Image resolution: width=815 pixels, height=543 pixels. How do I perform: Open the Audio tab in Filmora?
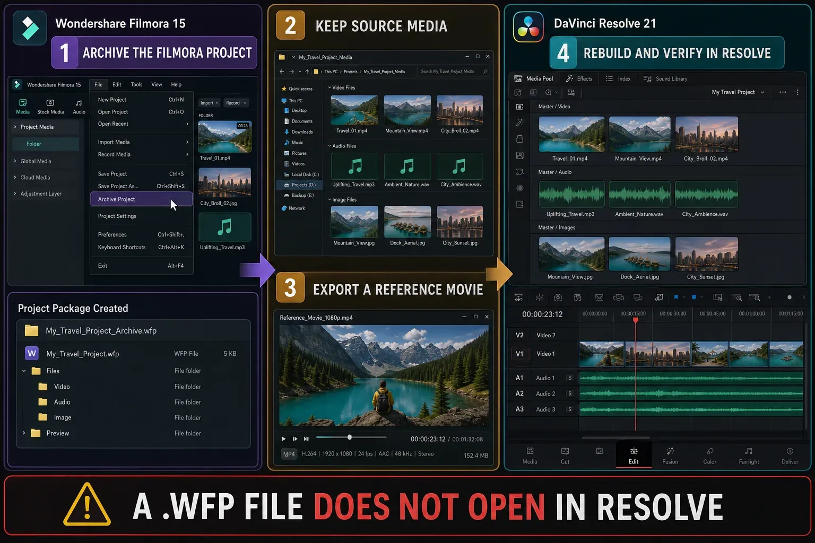[x=79, y=107]
